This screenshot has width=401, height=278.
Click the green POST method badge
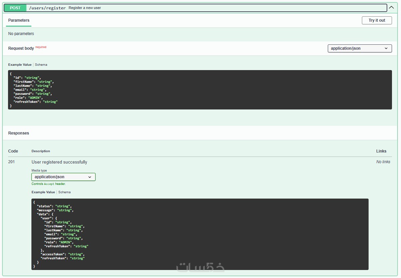tap(15, 8)
